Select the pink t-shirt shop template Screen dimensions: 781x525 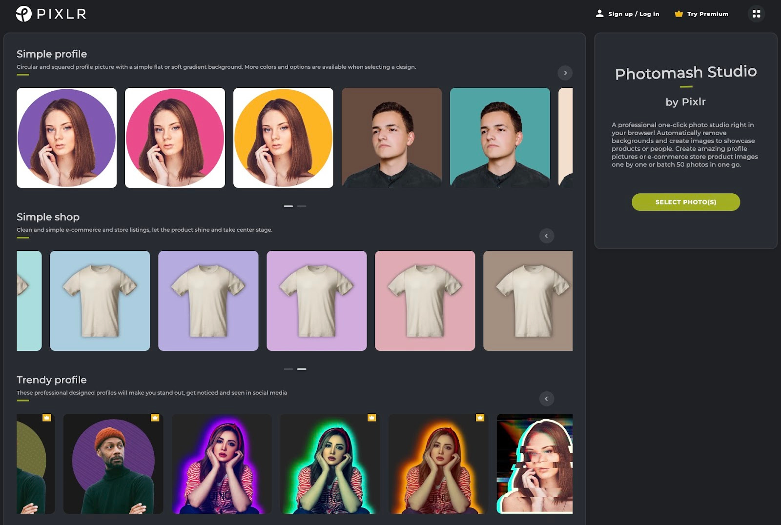[425, 301]
